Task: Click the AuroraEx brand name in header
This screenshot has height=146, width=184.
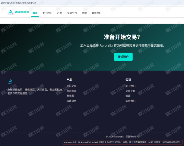Action: tap(22, 12)
